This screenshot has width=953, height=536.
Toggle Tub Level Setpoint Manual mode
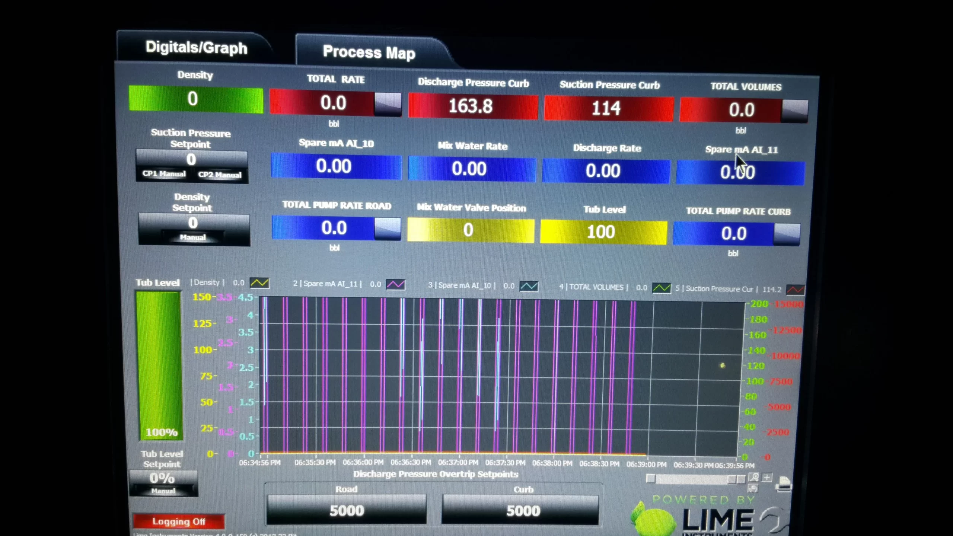[163, 491]
